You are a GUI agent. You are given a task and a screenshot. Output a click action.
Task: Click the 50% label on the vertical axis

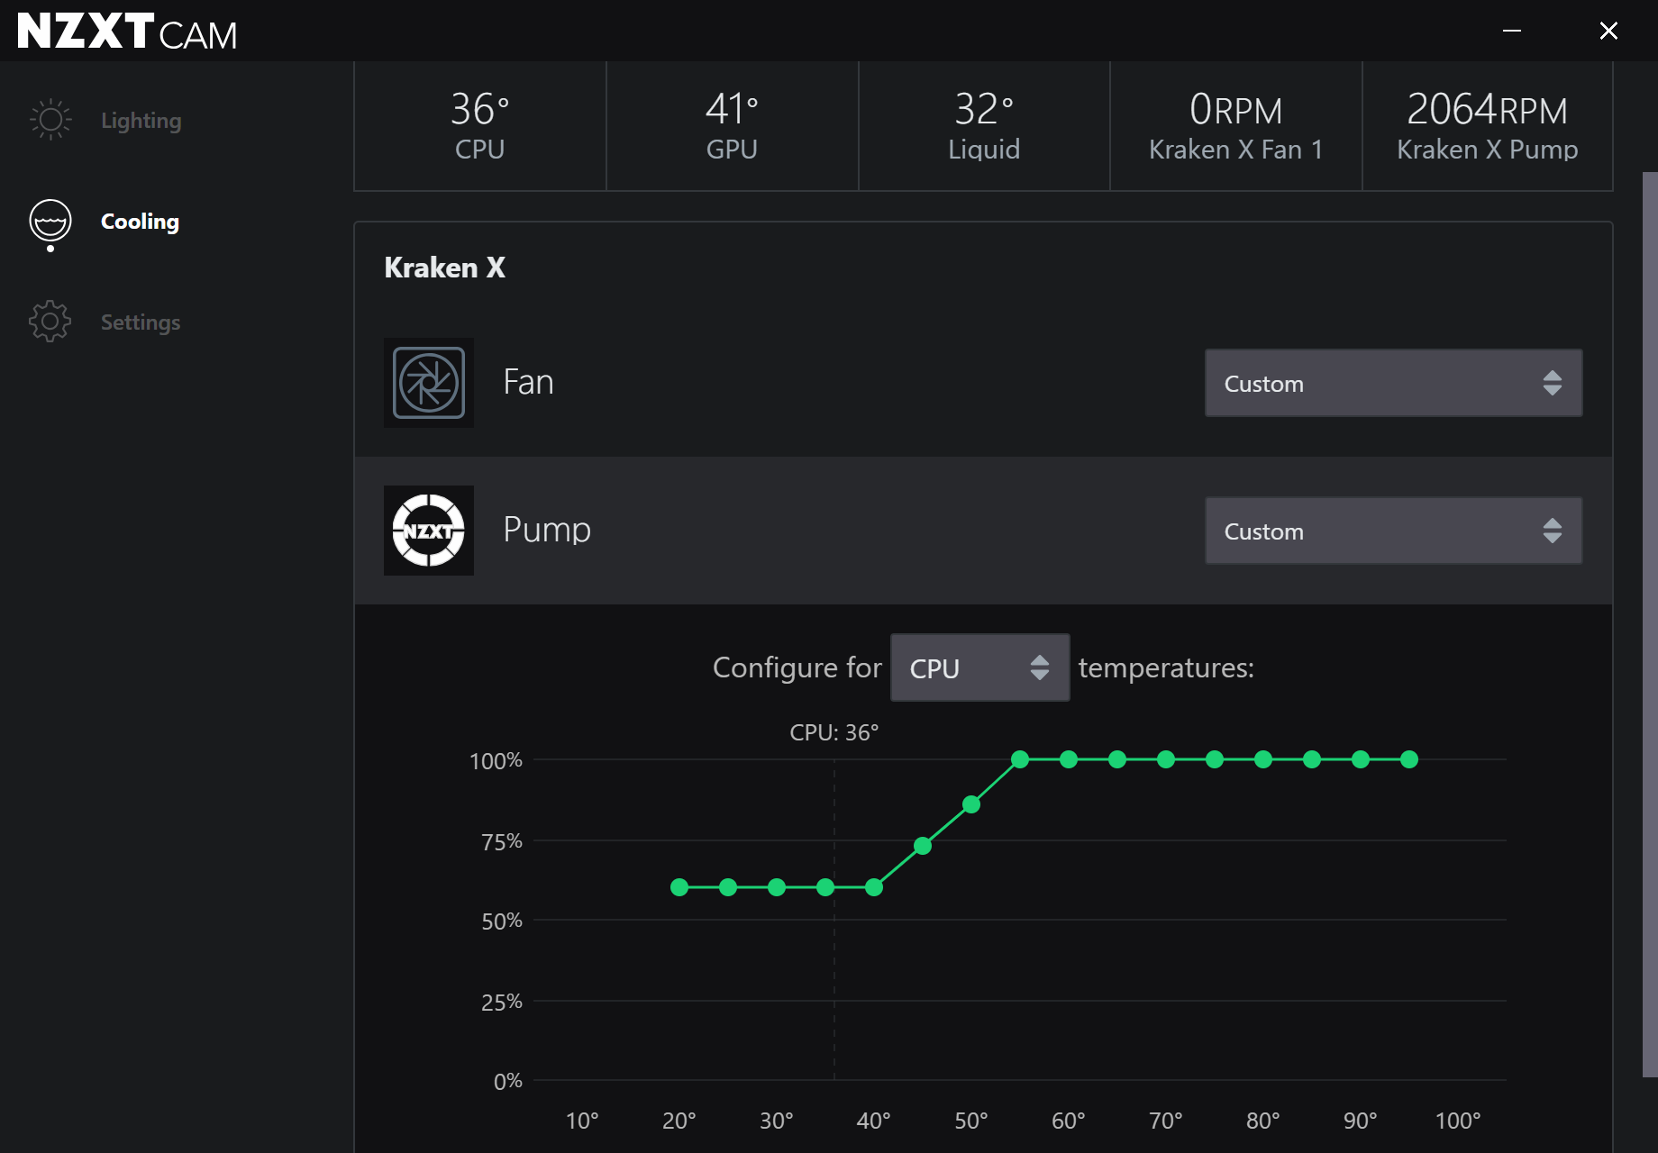(x=502, y=921)
